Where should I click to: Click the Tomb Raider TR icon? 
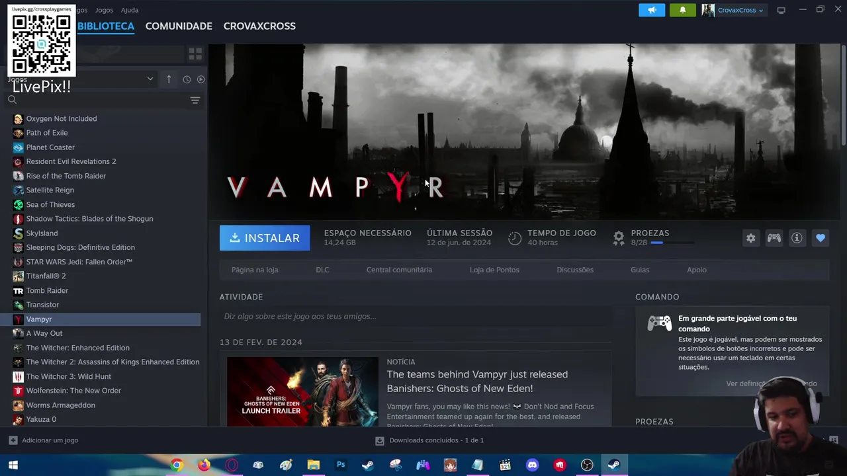click(18, 290)
